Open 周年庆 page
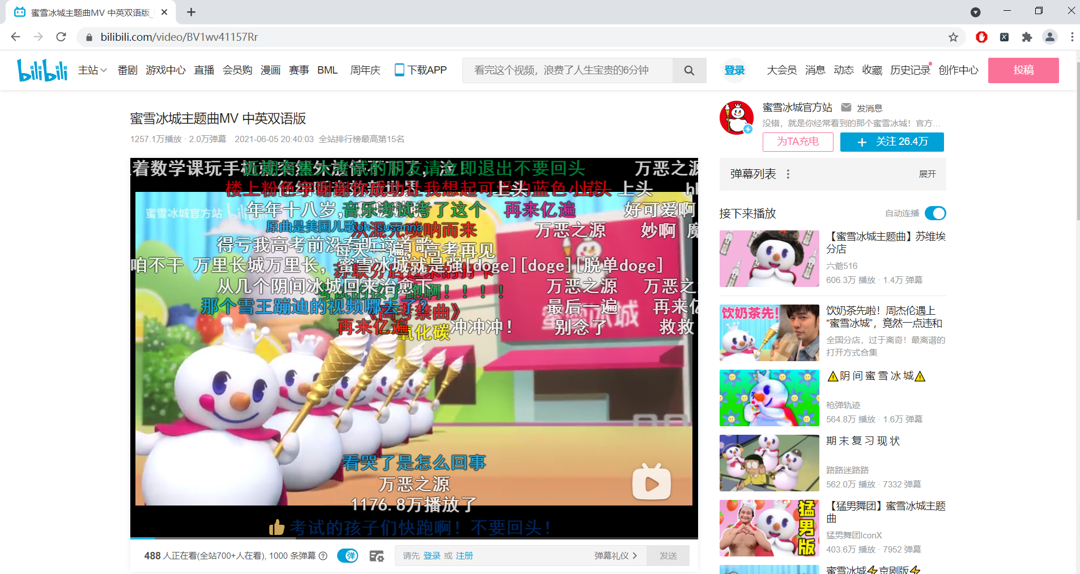1080x574 pixels. [365, 70]
